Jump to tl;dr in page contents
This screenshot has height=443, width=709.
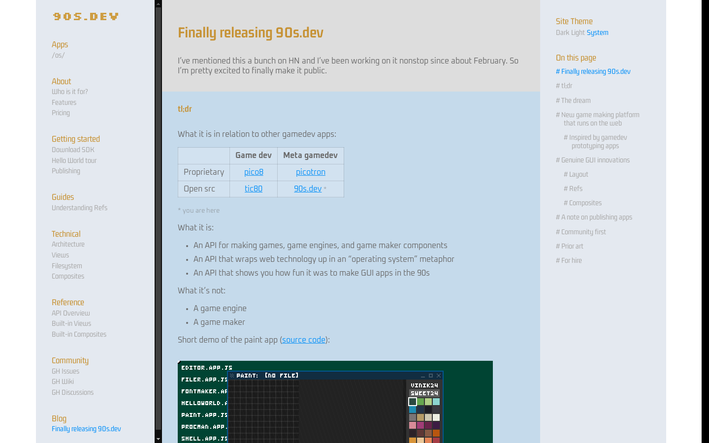(564, 86)
